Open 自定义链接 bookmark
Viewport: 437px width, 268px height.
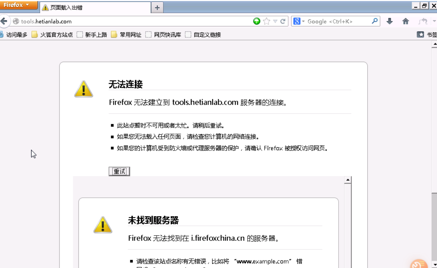[x=203, y=35]
